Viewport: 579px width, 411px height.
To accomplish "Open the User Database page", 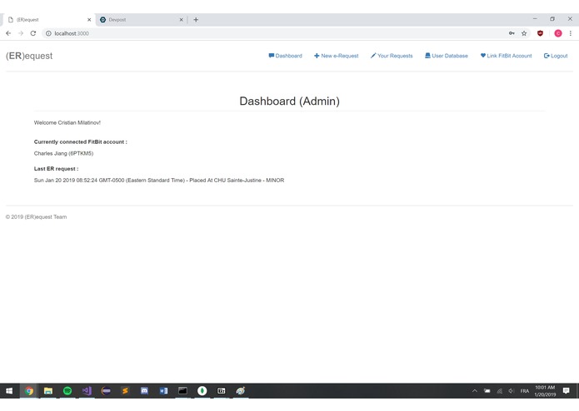I will click(x=446, y=56).
